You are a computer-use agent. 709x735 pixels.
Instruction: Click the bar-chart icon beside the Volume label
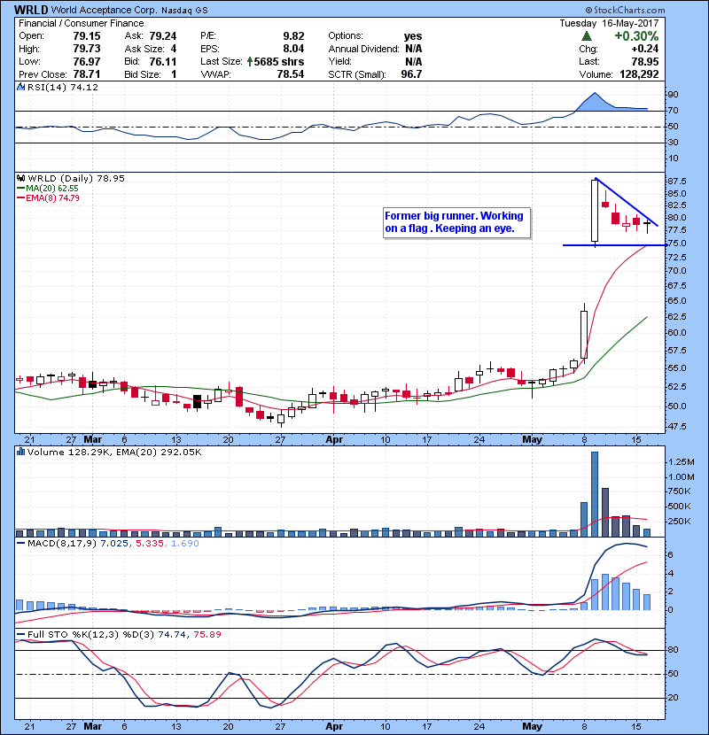point(20,452)
